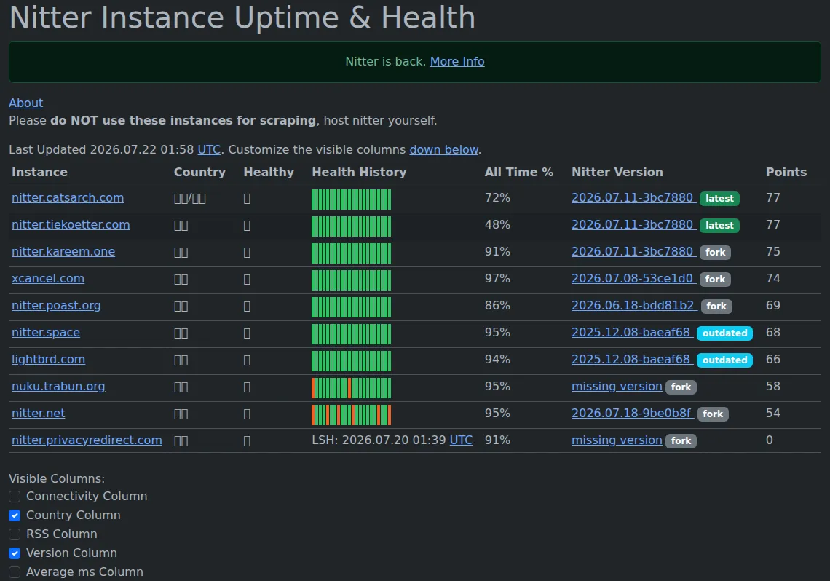This screenshot has width=830, height=581.
Task: Click the health history bar for nitter.net
Action: (x=352, y=415)
